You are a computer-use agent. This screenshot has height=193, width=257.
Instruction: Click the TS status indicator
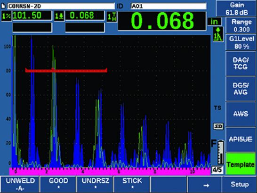217,108
